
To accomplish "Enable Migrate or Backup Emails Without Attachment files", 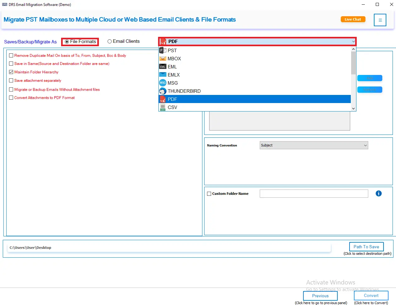I will (11, 90).
